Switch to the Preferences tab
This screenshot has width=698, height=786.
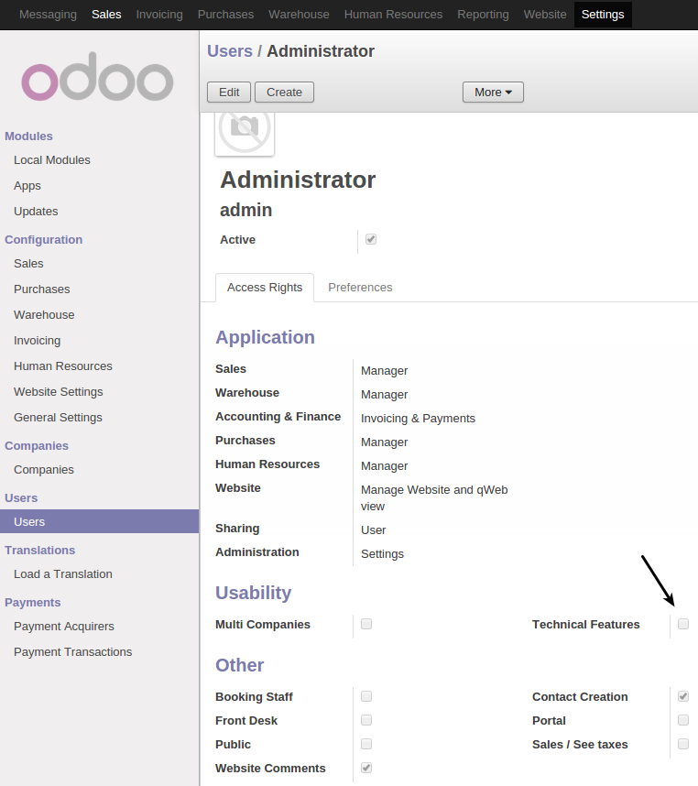click(x=360, y=288)
